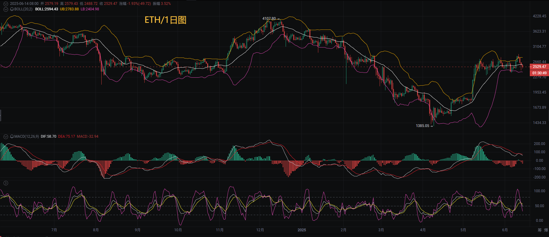Screen dimensions: 549x237
Task: Select the current price tag 2529.47
Action: (540, 67)
